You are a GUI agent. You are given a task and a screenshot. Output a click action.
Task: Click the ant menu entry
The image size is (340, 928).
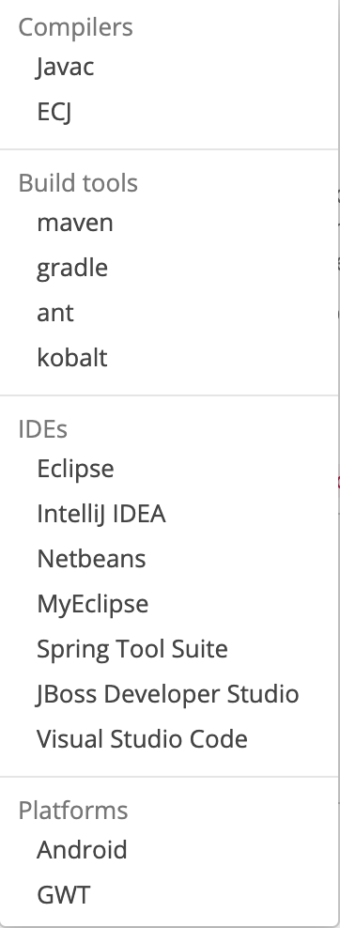pyautogui.click(x=55, y=313)
